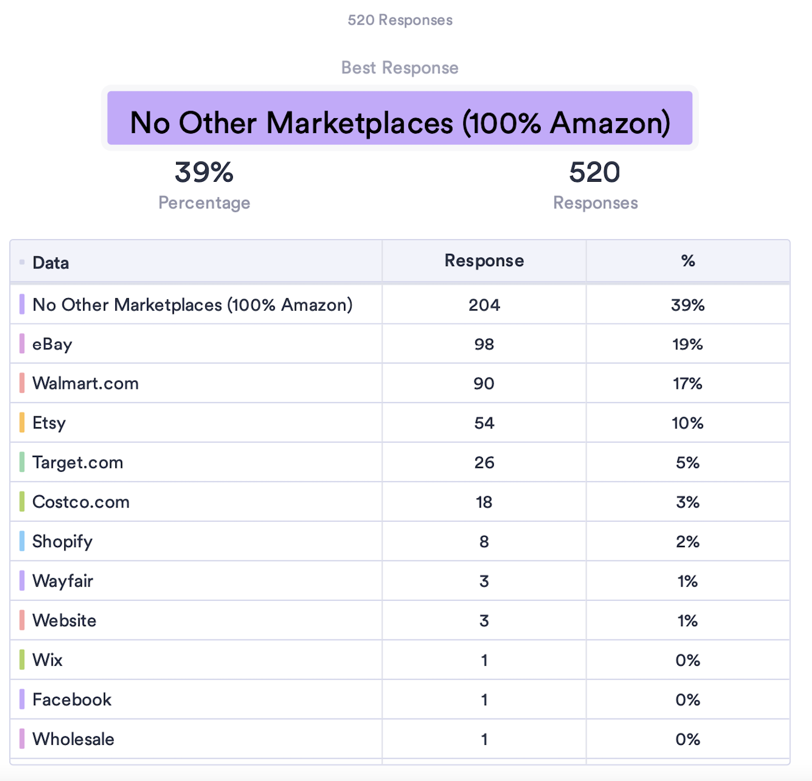Click the Facebook row label

point(72,700)
